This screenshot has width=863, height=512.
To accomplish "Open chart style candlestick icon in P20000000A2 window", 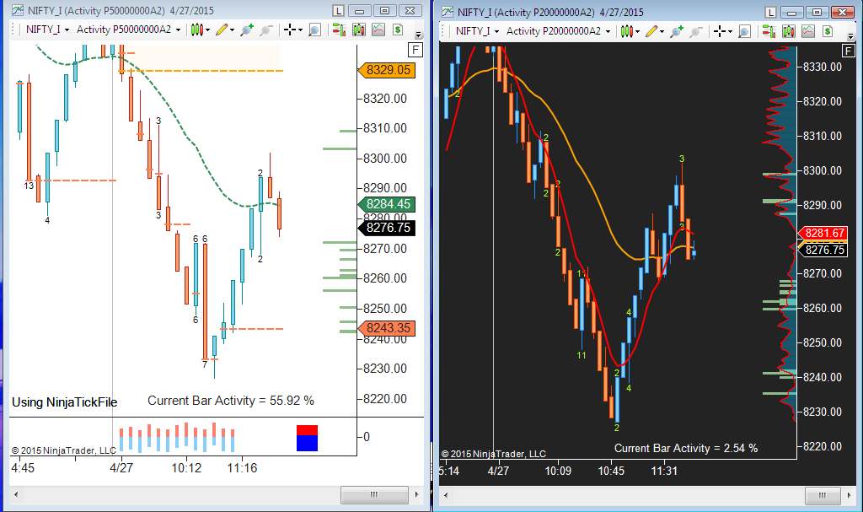I will pyautogui.click(x=627, y=31).
